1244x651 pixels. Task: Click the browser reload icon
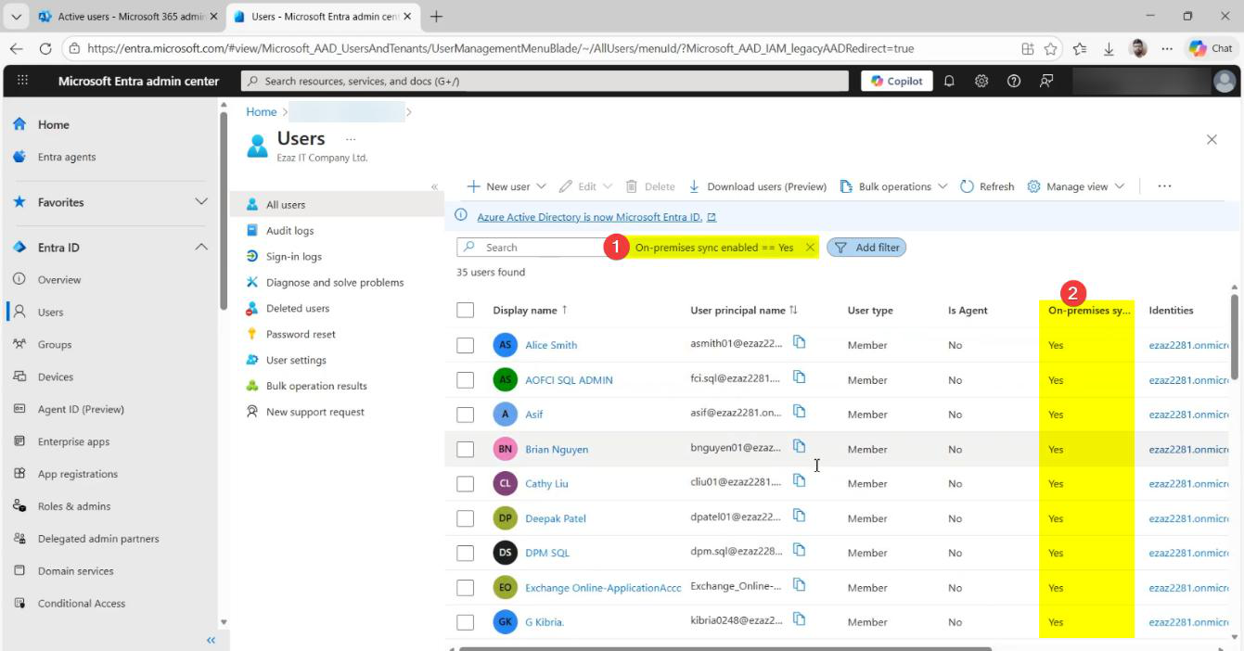45,48
